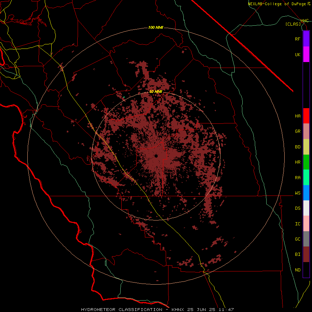This screenshot has width=312, height=312.
Task: Click the HR legend label
Action: 297,162
